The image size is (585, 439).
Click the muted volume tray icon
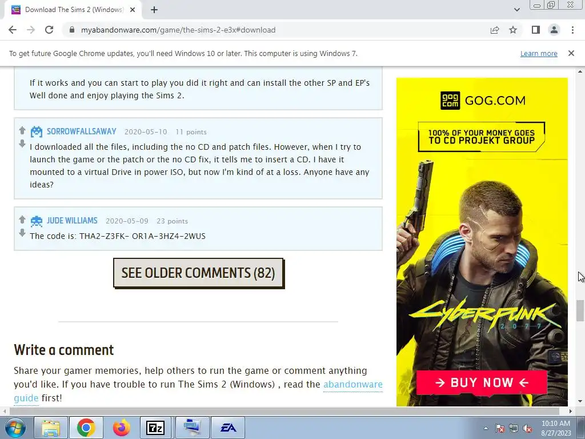coord(527,428)
